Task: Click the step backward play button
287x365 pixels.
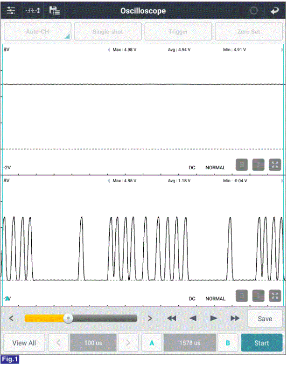Action: pyautogui.click(x=193, y=318)
